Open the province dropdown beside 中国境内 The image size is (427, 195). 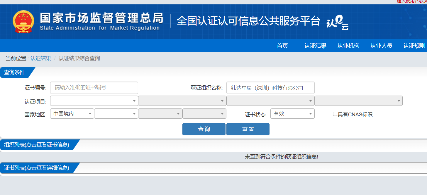pyautogui.click(x=116, y=114)
